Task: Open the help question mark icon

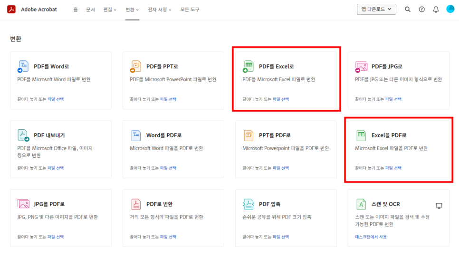Action: tap(421, 10)
